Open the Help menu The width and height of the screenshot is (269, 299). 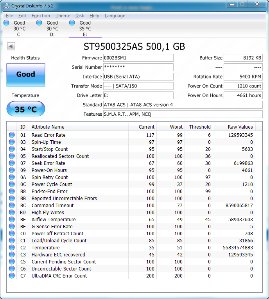[94, 16]
